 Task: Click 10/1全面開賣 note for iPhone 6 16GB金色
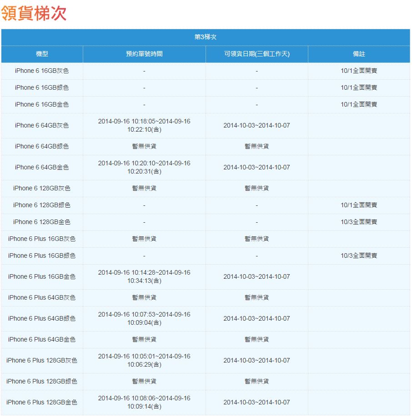coord(359,104)
